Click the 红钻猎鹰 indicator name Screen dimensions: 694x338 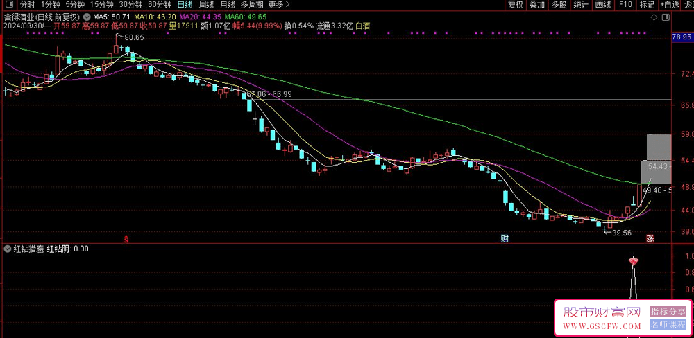28,249
